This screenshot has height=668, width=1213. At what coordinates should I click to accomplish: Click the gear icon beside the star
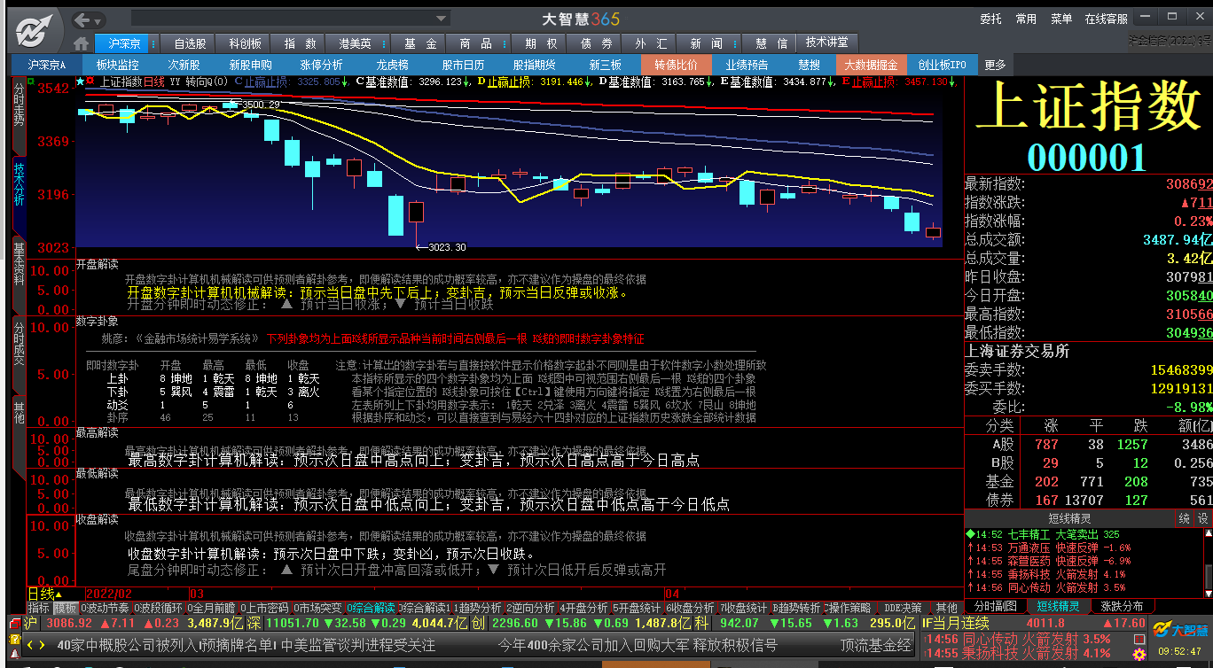pyautogui.click(x=90, y=82)
